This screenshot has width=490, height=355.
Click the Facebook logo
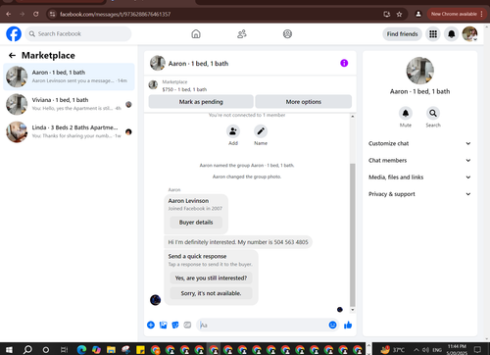coord(14,34)
